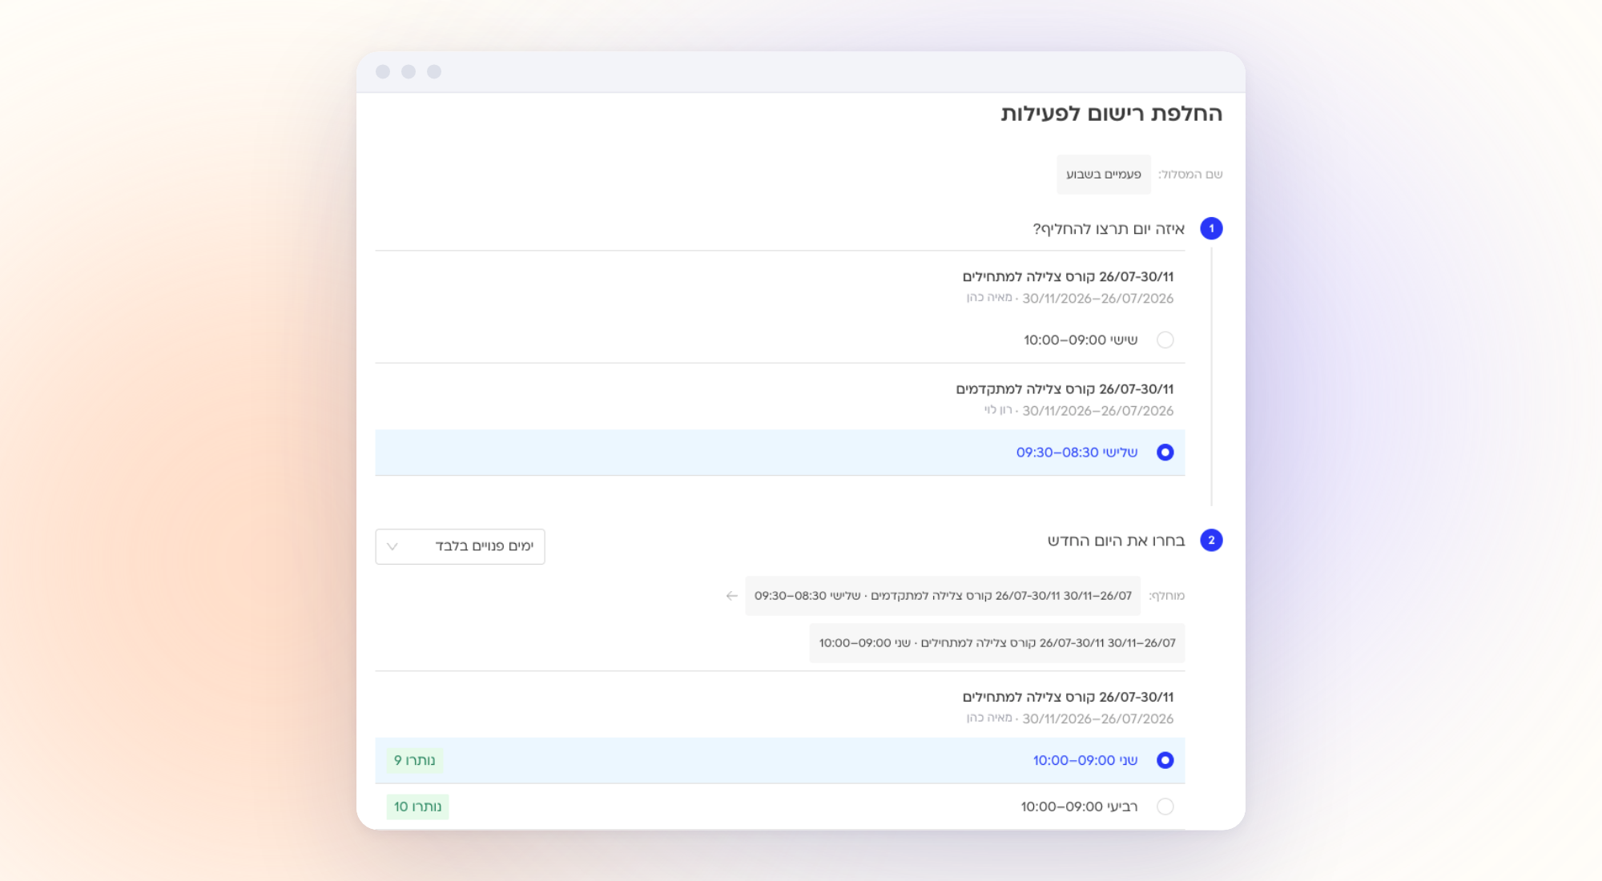Click קורס צלילה למתקדמים course heading
The image size is (1602, 881).
click(x=1065, y=389)
